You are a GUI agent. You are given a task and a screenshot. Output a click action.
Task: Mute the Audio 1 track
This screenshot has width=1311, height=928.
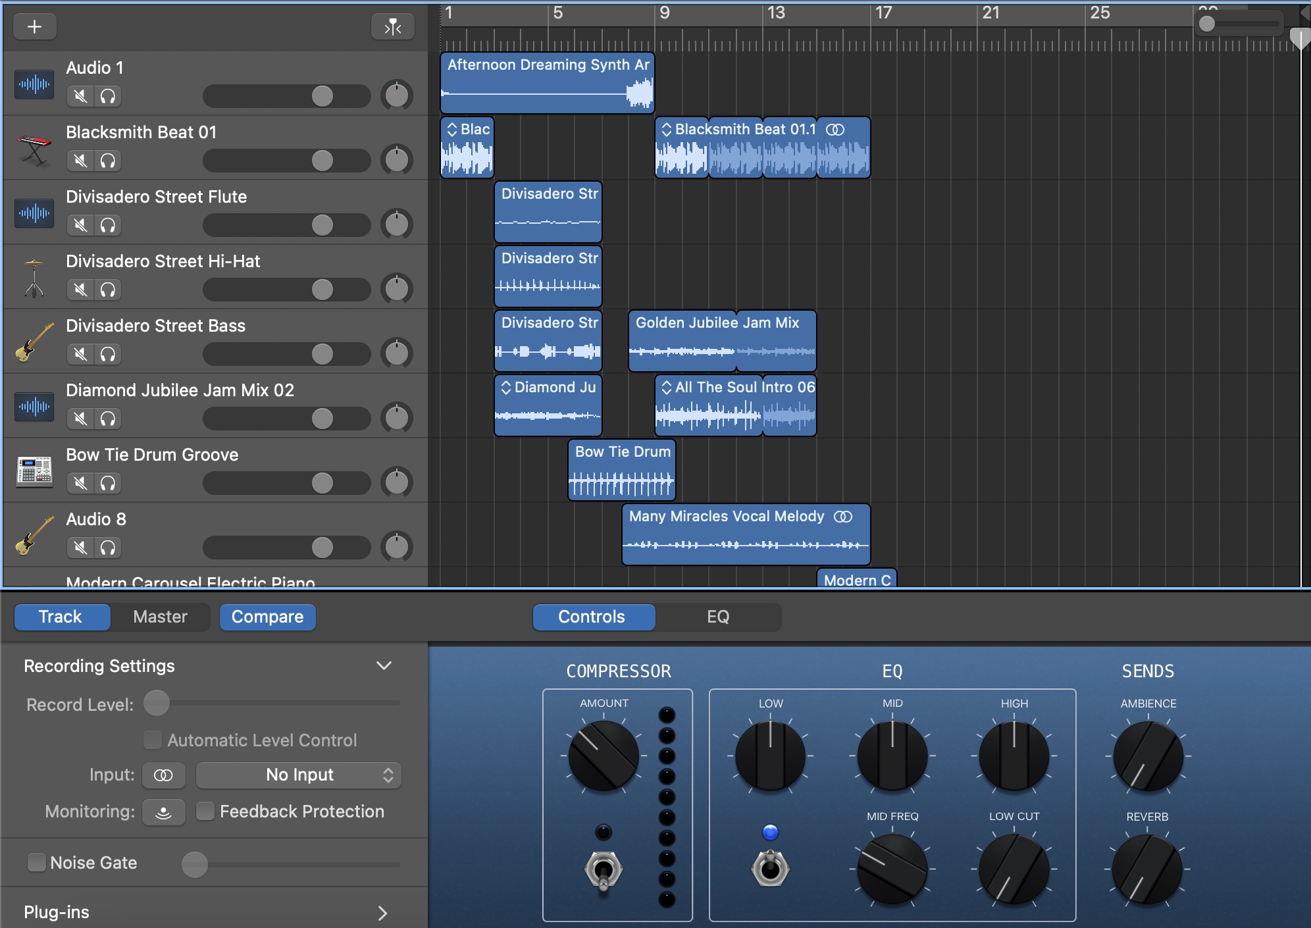tap(80, 96)
